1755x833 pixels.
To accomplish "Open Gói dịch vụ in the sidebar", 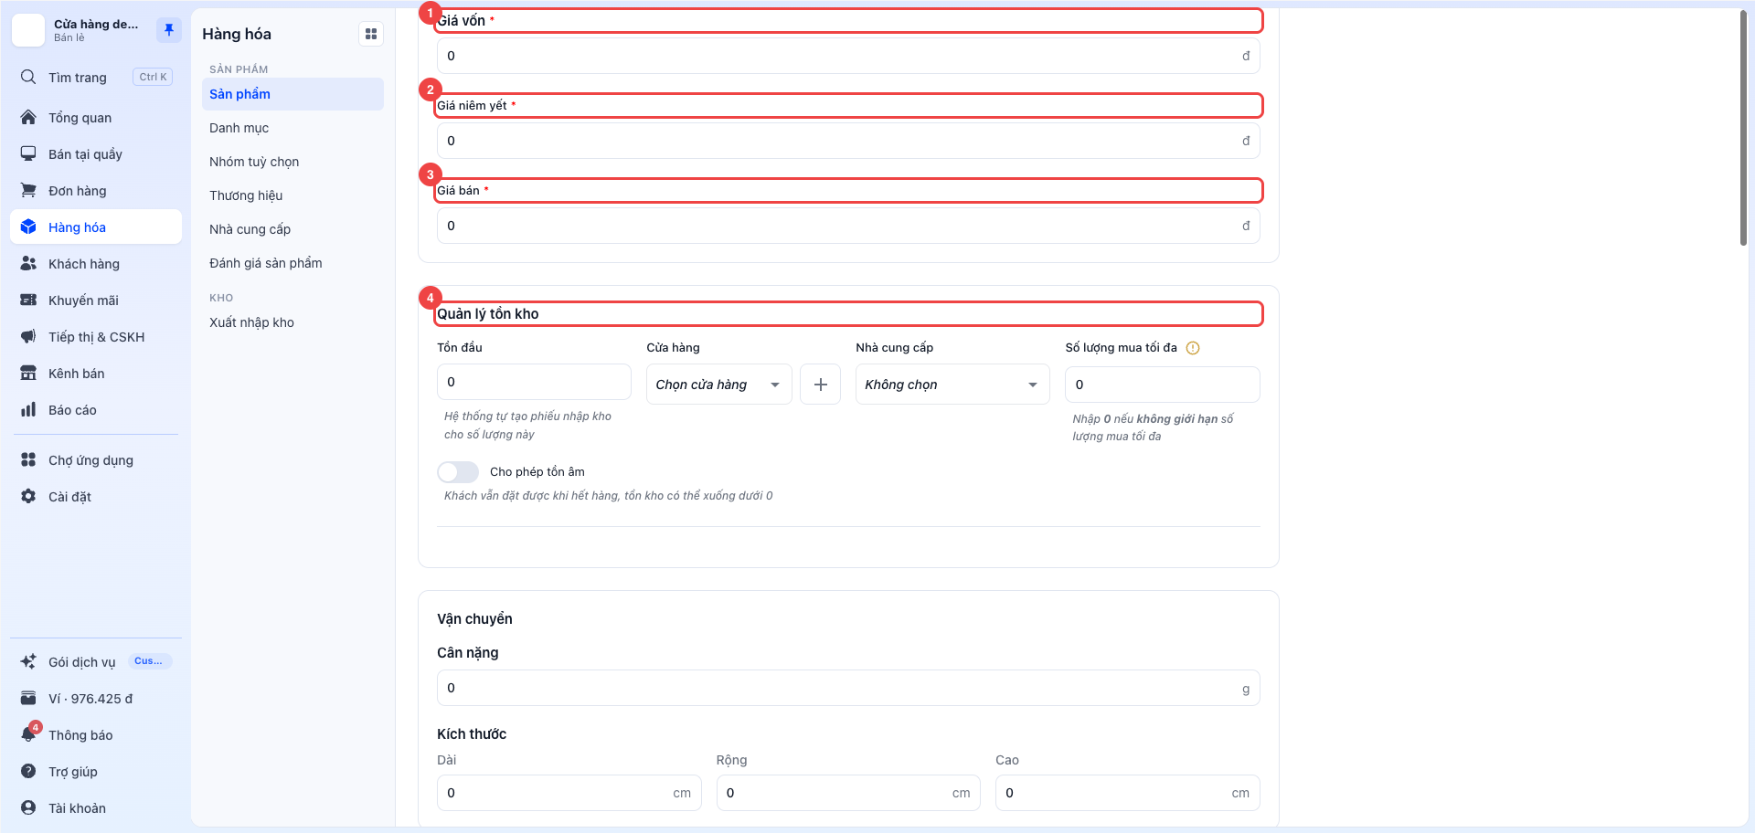I will [x=96, y=661].
